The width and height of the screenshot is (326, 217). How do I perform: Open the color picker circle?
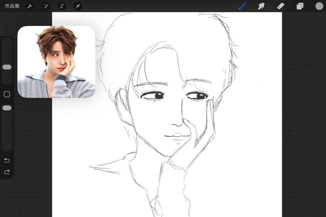click(319, 6)
